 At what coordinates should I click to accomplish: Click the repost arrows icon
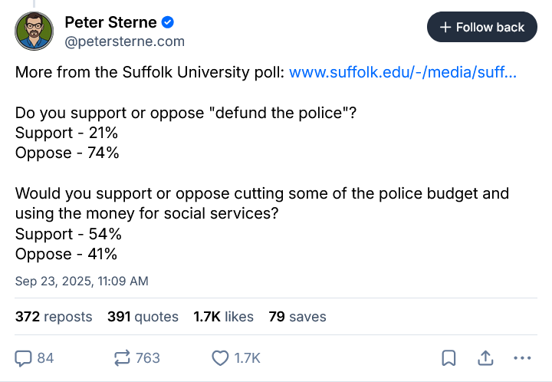pyautogui.click(x=122, y=357)
